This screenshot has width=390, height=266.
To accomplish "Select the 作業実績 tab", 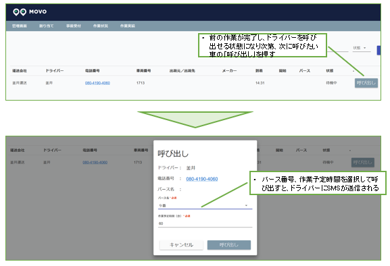I will coord(128,26).
